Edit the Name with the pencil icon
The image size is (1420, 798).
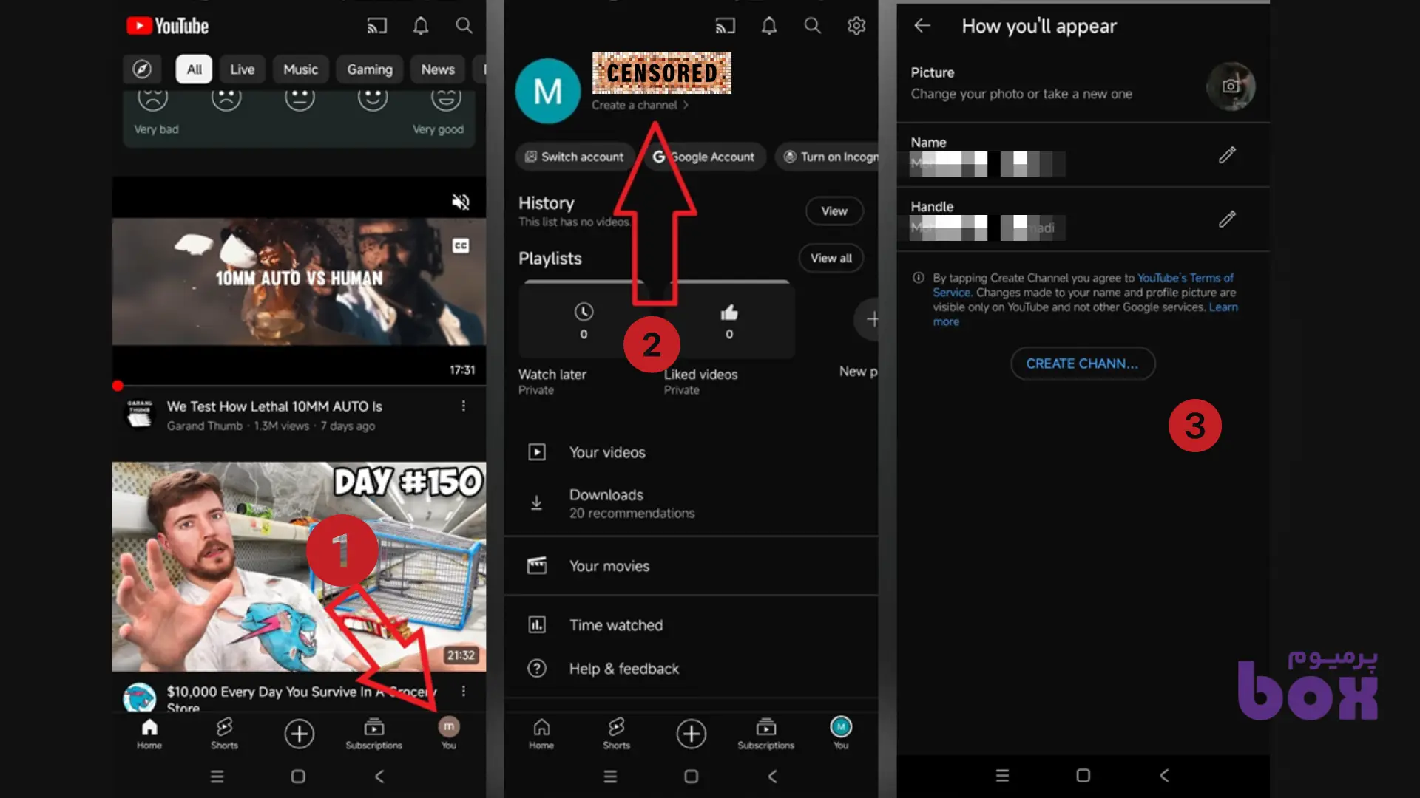(x=1228, y=154)
